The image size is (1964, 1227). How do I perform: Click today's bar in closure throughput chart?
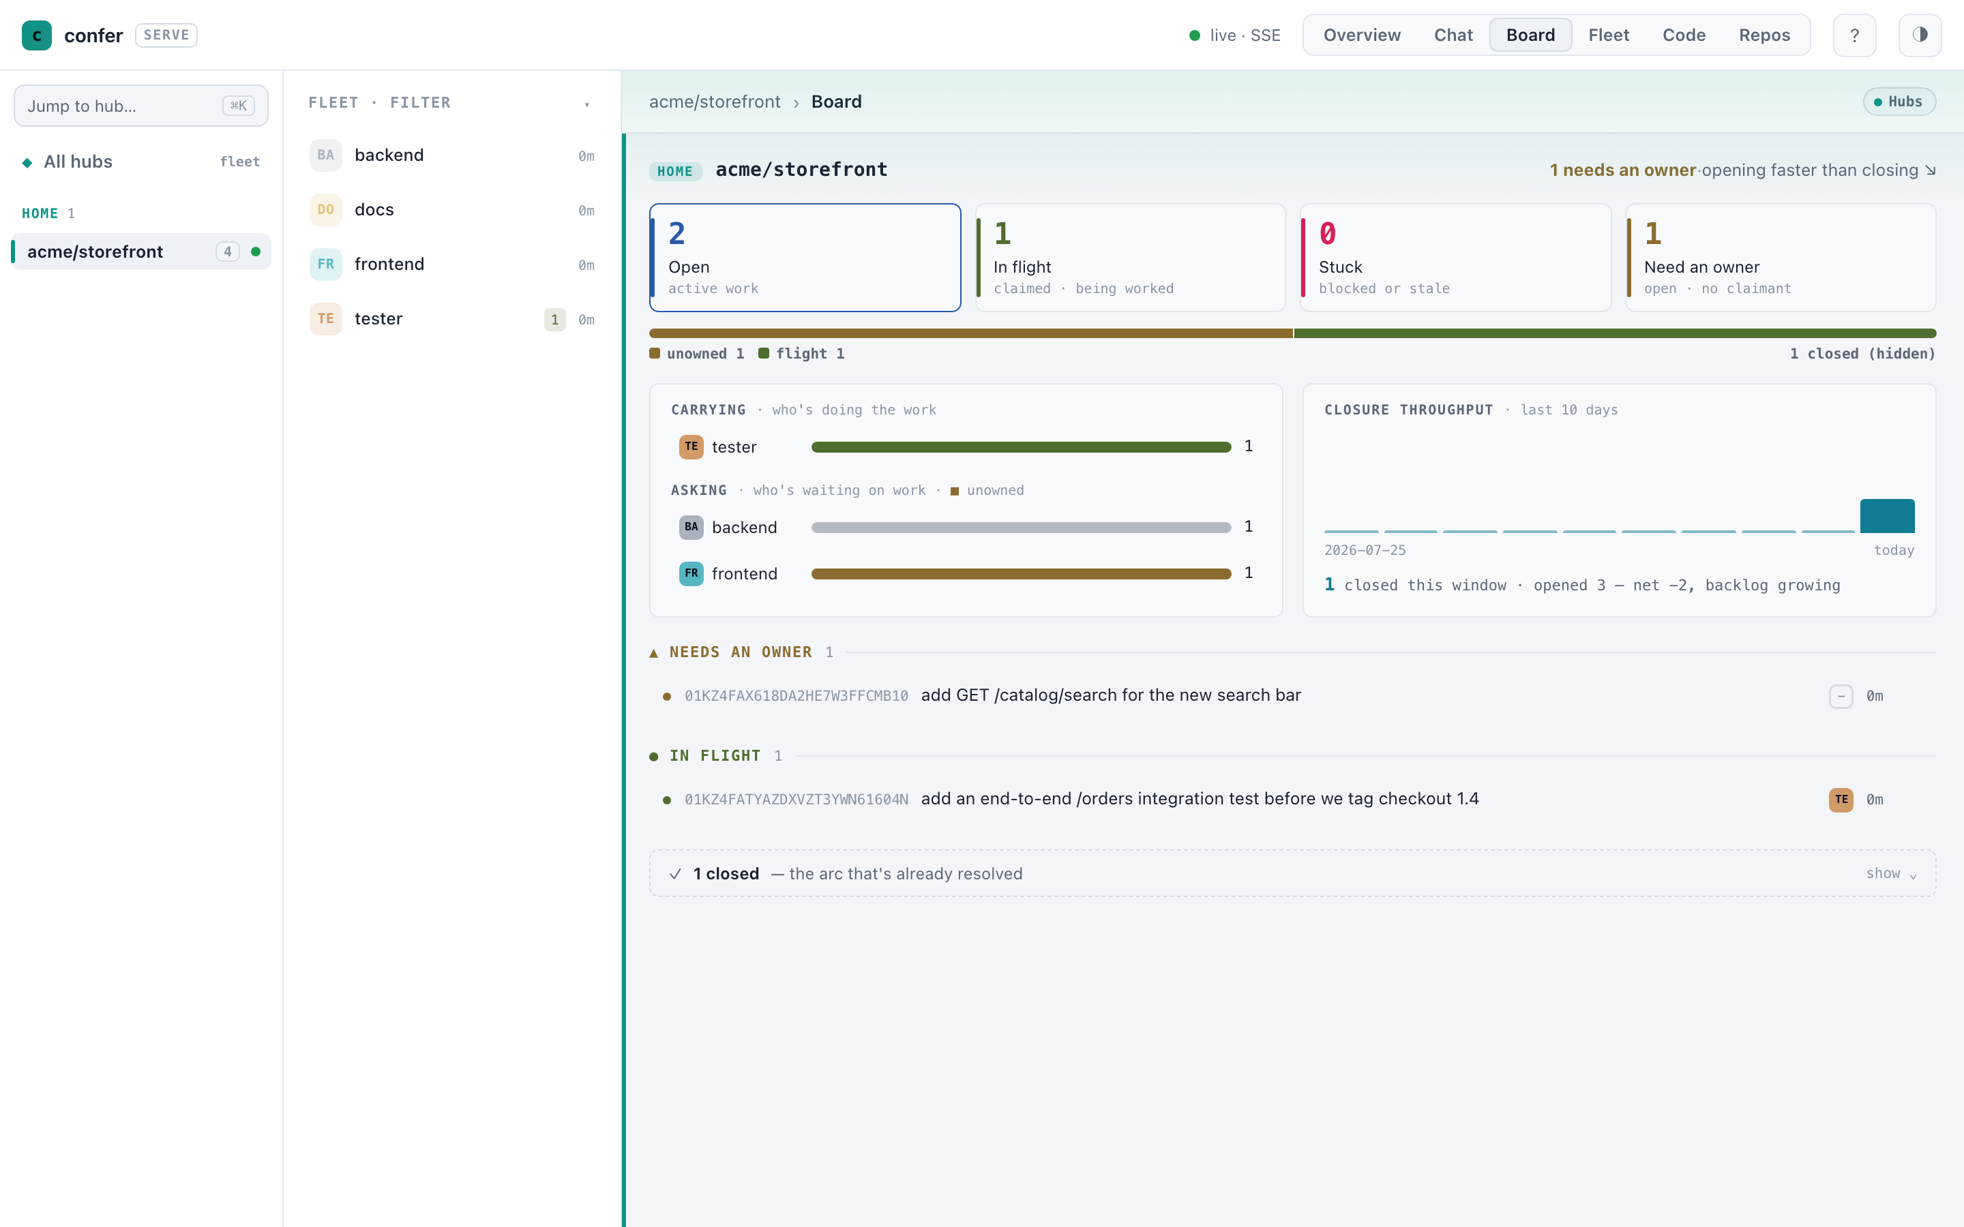coord(1887,516)
